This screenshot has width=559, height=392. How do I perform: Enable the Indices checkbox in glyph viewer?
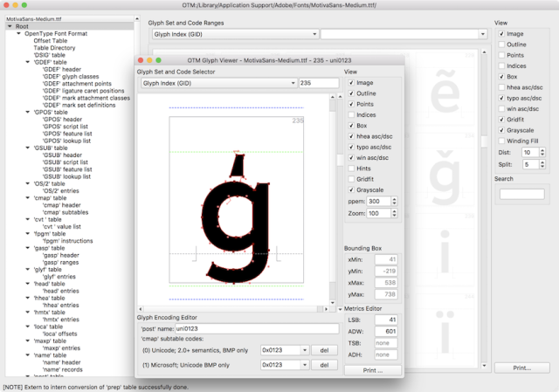point(350,115)
